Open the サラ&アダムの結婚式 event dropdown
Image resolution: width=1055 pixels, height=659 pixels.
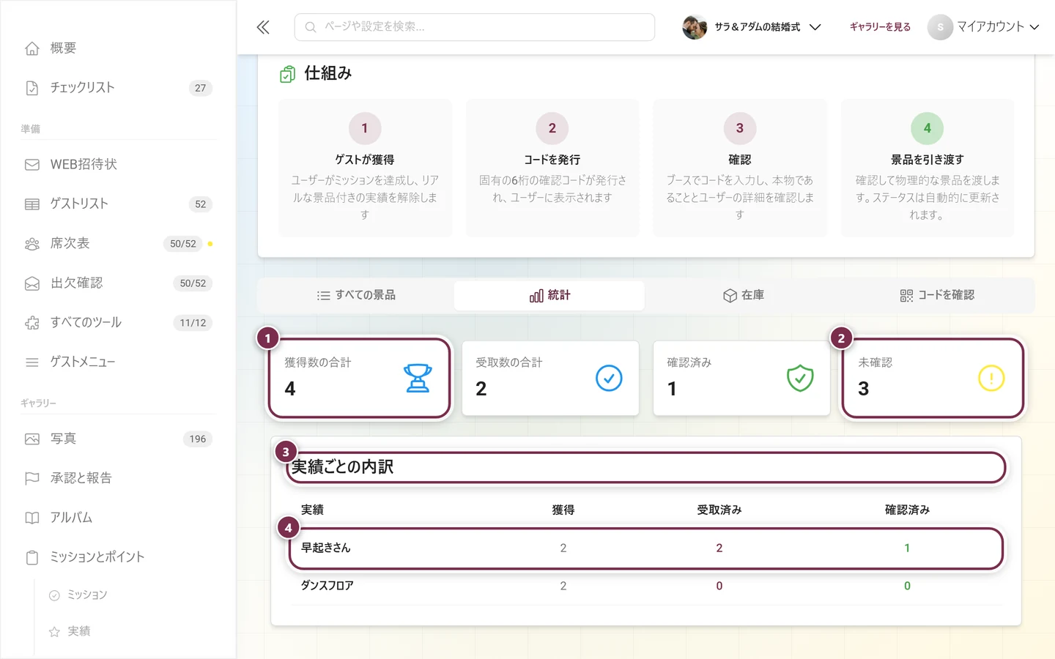752,27
